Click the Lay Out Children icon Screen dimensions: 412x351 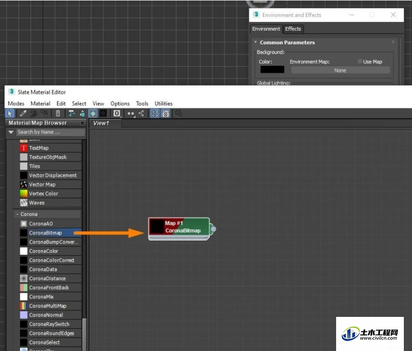[x=141, y=114]
